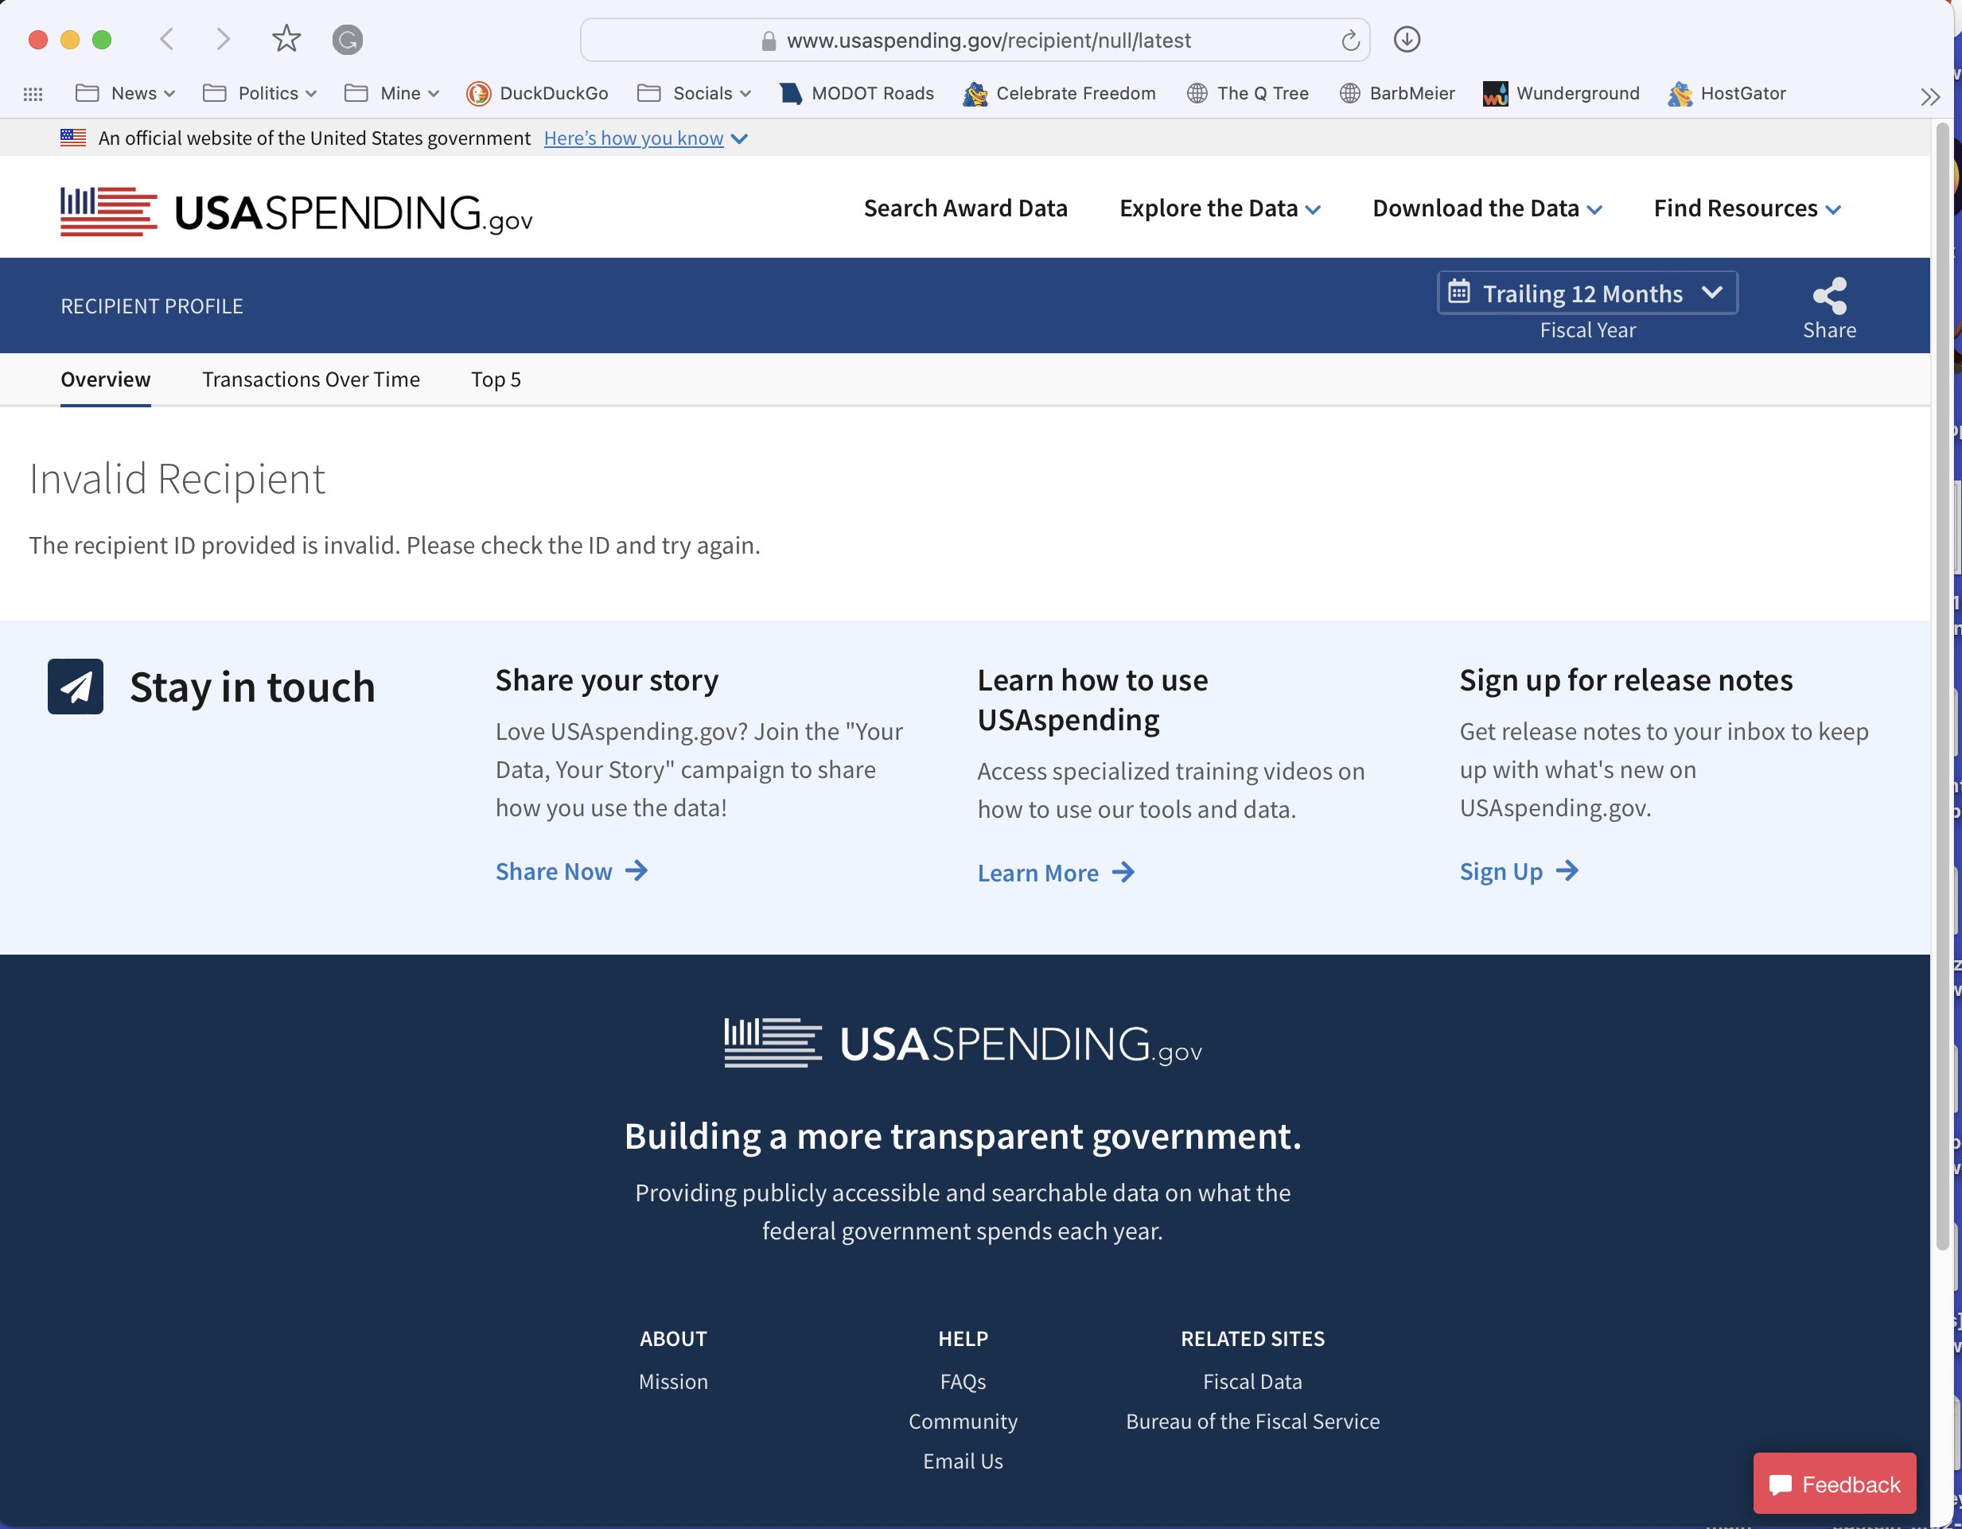This screenshot has height=1529, width=1962.
Task: Click the Here's how you know link
Action: tap(633, 138)
